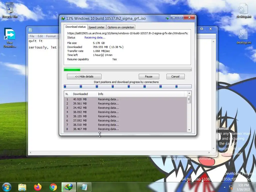Click the Info column header
Image resolution: width=256 pixels, height=192 pixels.
click(x=140, y=94)
